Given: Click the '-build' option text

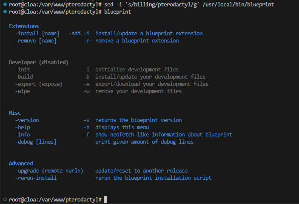Looking at the screenshot, I should (24, 77).
